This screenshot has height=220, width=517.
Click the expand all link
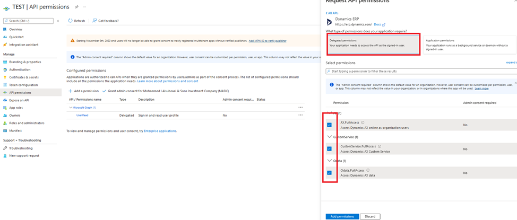(x=511, y=62)
